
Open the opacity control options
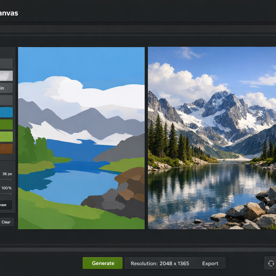[7, 188]
